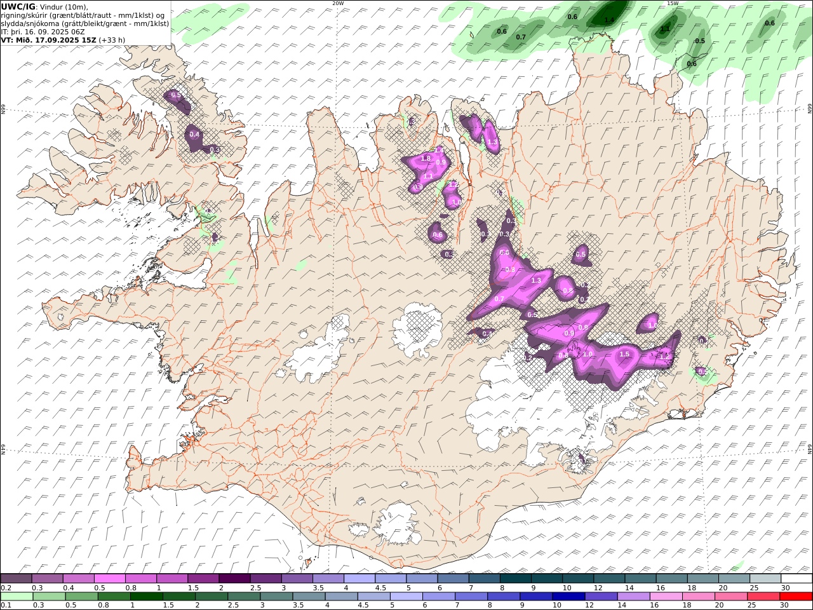Click the 0.4 snow value in the Westfjords
This screenshot has height=610, width=813.
194,135
